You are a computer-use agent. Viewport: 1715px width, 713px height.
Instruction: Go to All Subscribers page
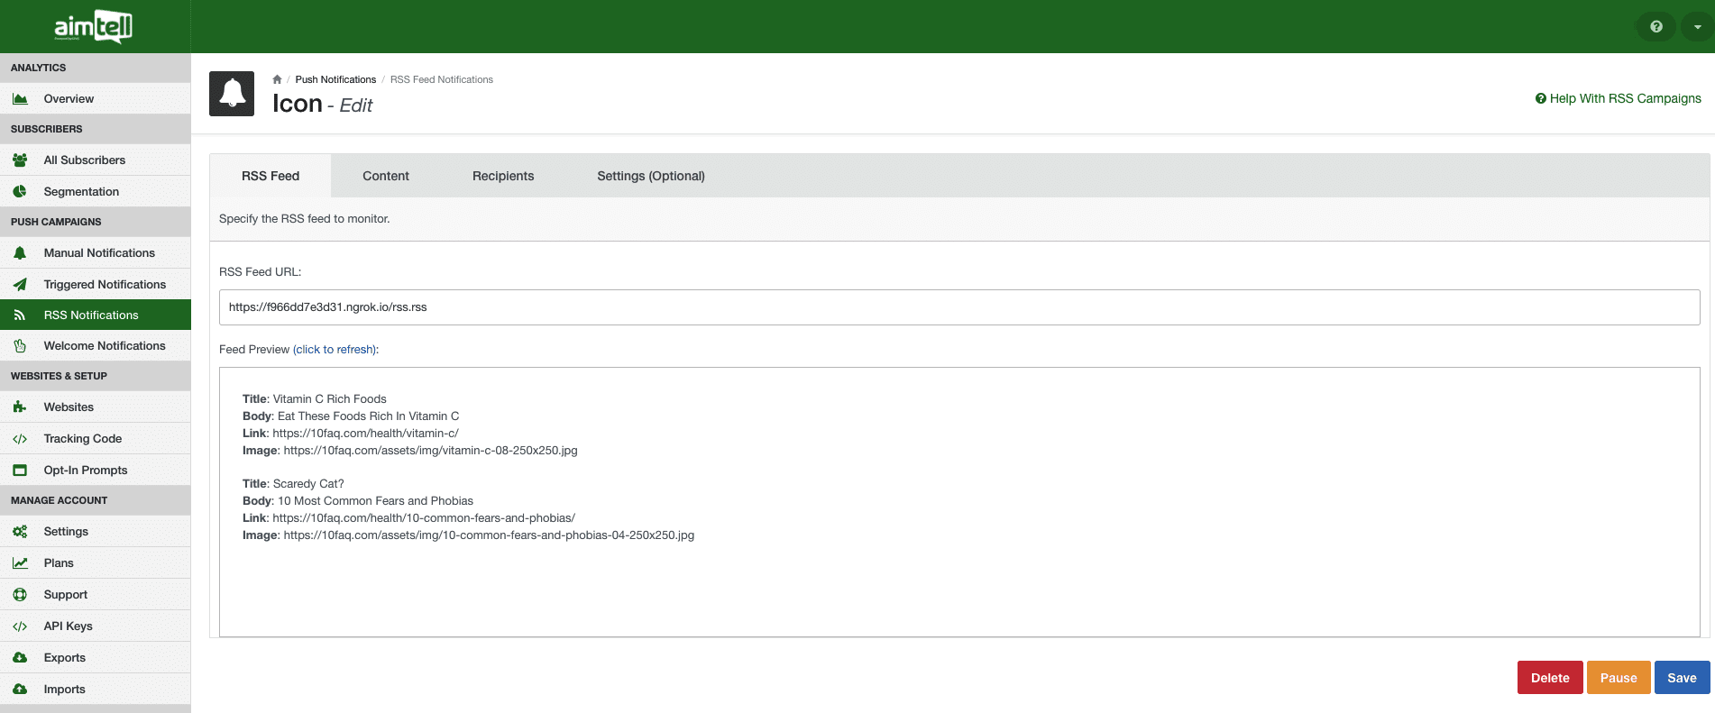click(85, 160)
